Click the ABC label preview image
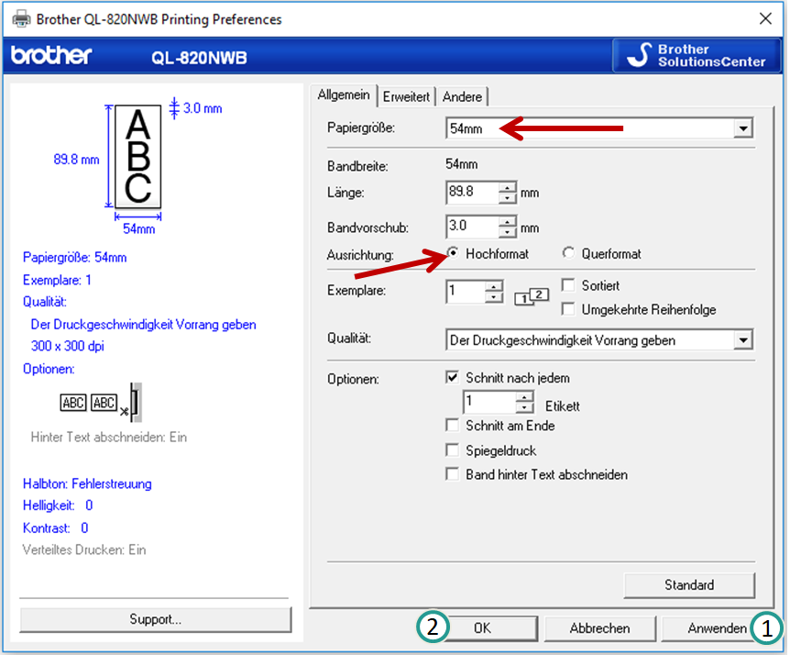This screenshot has height=655, width=790. tap(137, 156)
